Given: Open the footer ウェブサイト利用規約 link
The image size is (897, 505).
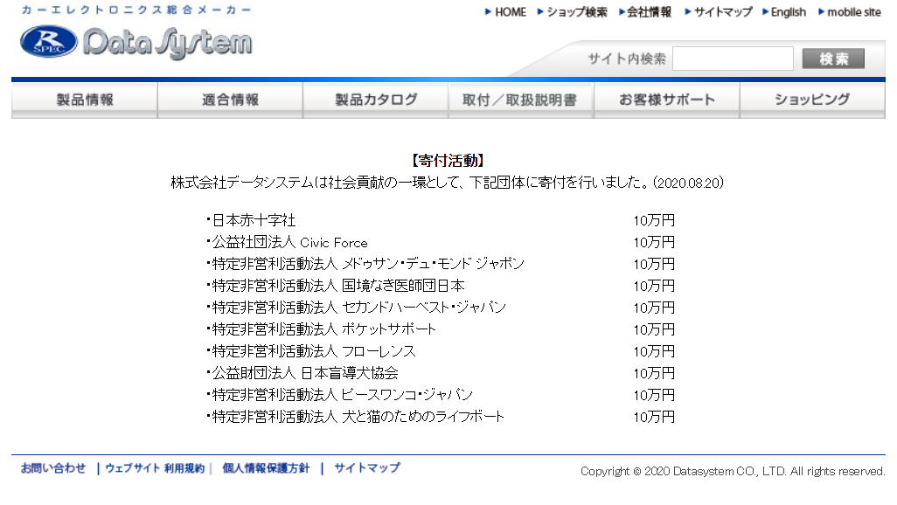Looking at the screenshot, I should [x=155, y=468].
